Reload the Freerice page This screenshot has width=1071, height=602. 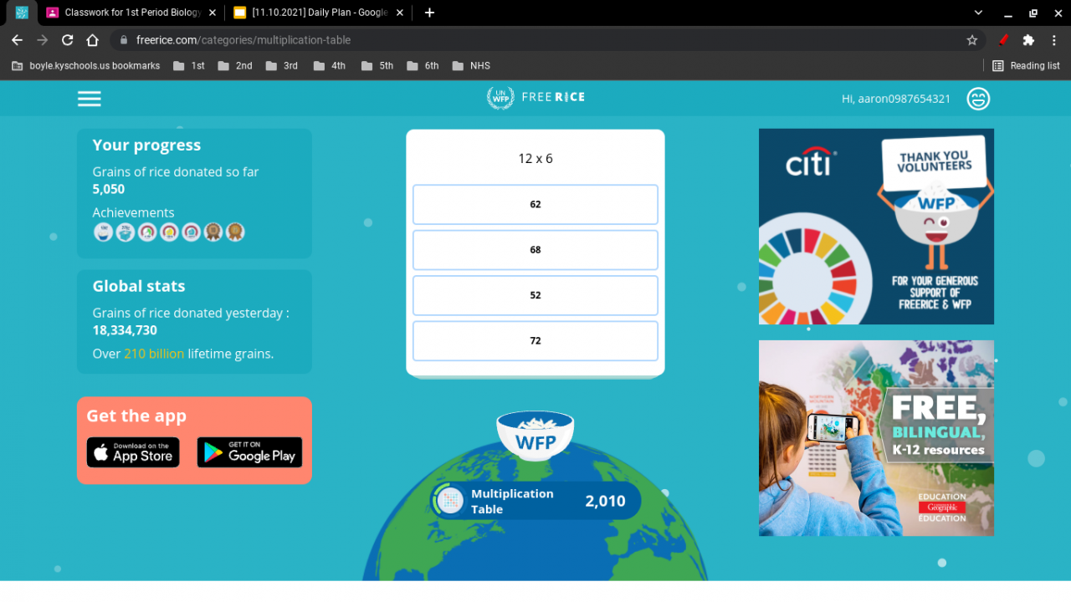click(x=68, y=40)
